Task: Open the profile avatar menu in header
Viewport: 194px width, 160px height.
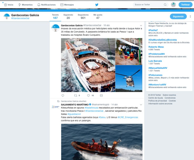Action: pyautogui.click(x=173, y=5)
